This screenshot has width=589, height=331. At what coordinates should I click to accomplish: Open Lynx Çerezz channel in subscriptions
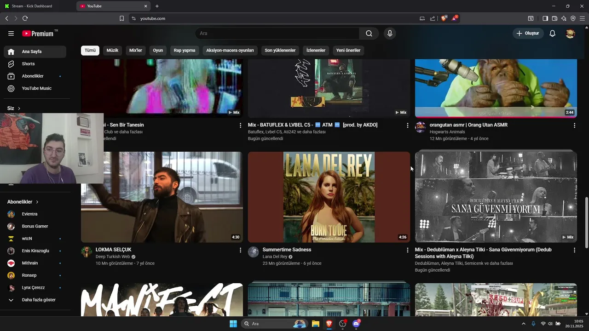coord(35,288)
